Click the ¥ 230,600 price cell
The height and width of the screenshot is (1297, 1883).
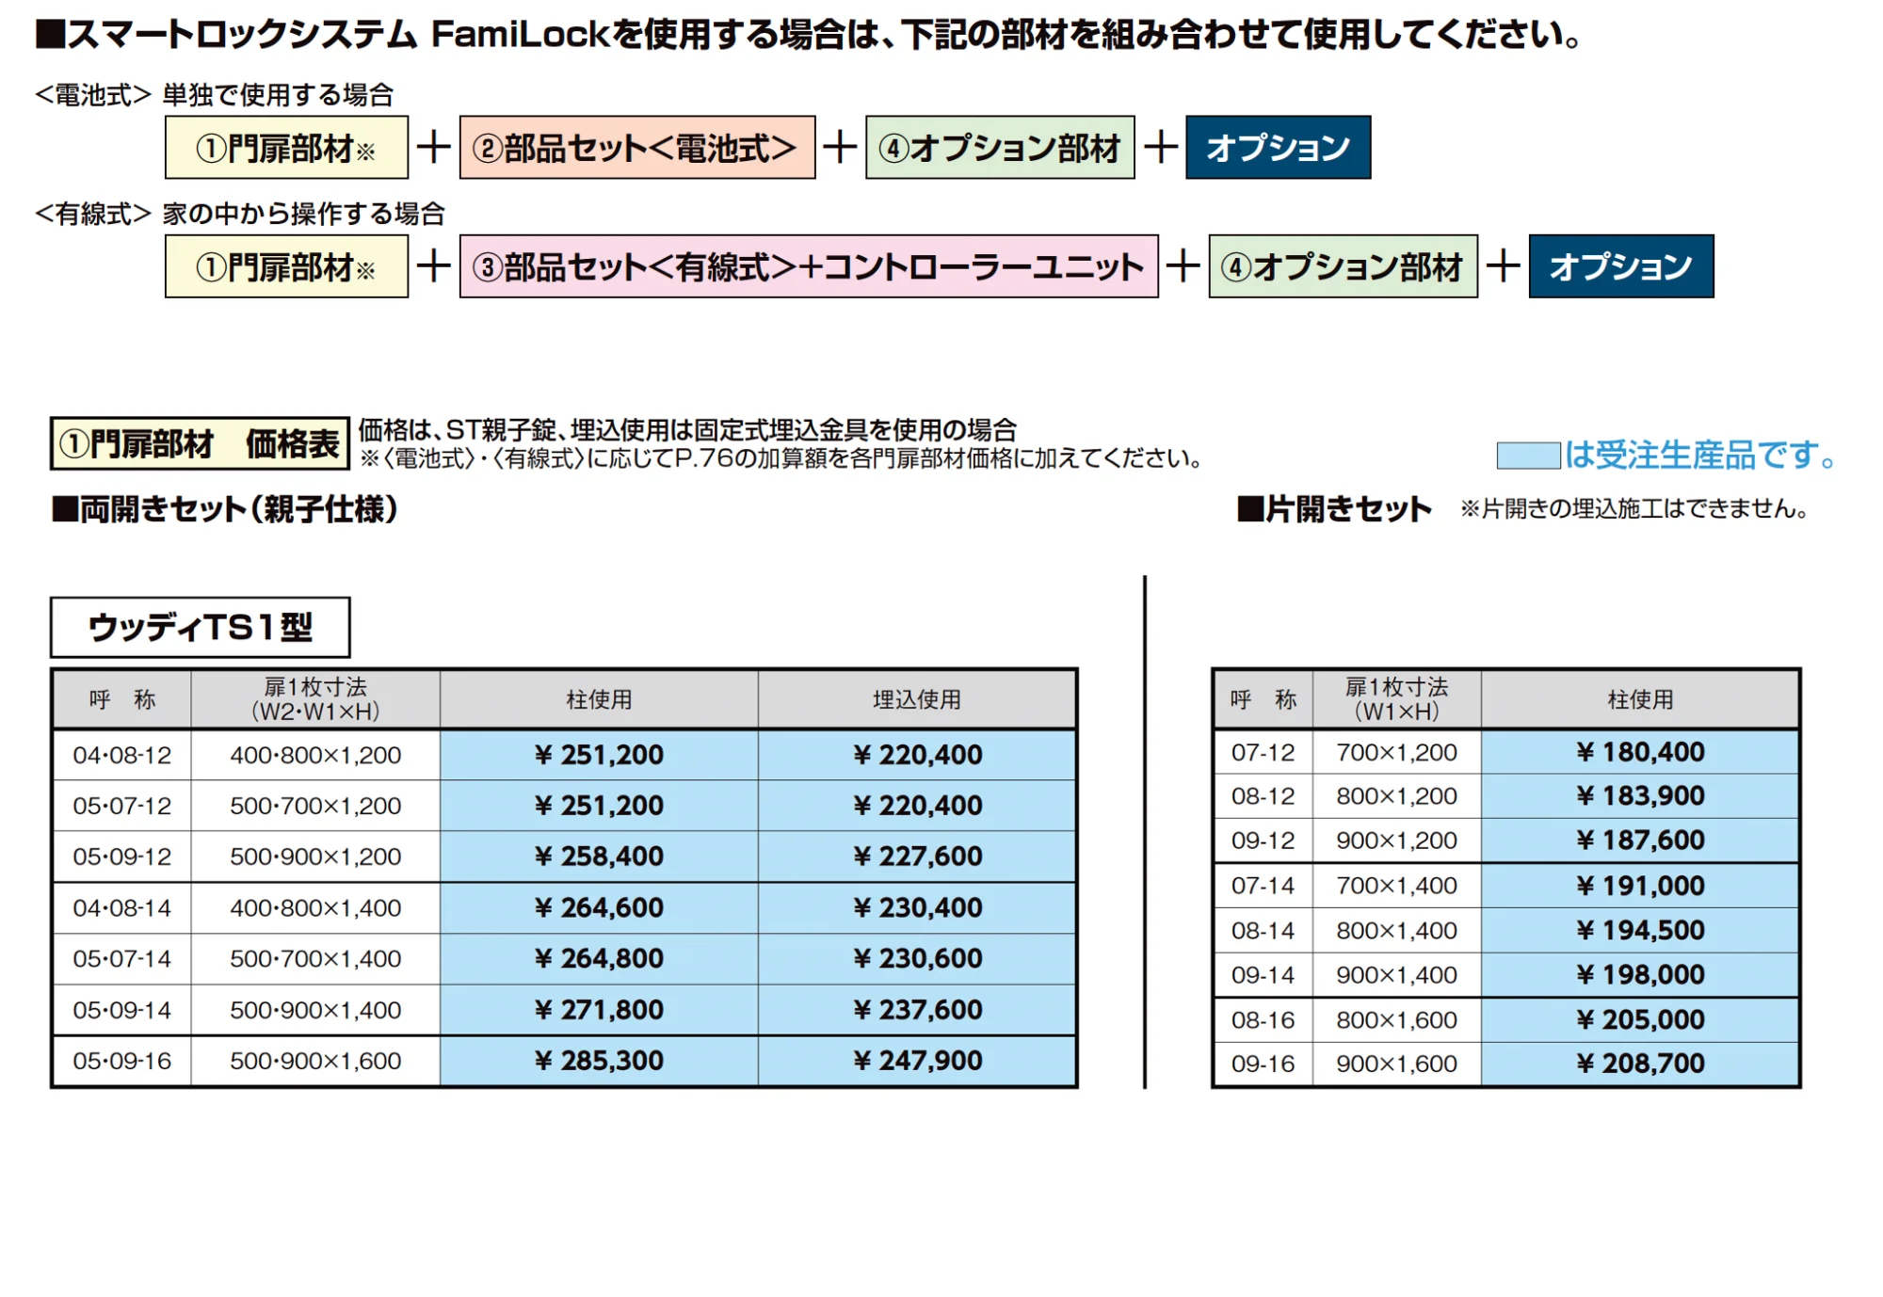click(917, 959)
